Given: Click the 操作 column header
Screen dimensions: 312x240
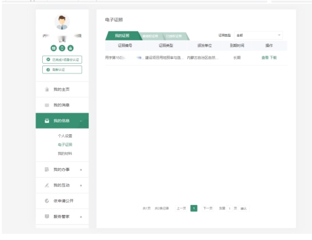Looking at the screenshot, I should click(269, 45).
